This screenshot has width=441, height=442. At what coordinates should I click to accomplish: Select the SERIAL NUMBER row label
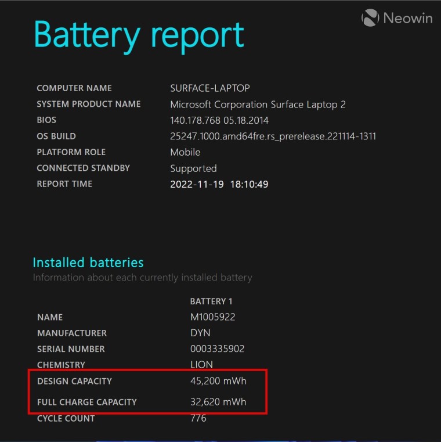[x=71, y=349]
